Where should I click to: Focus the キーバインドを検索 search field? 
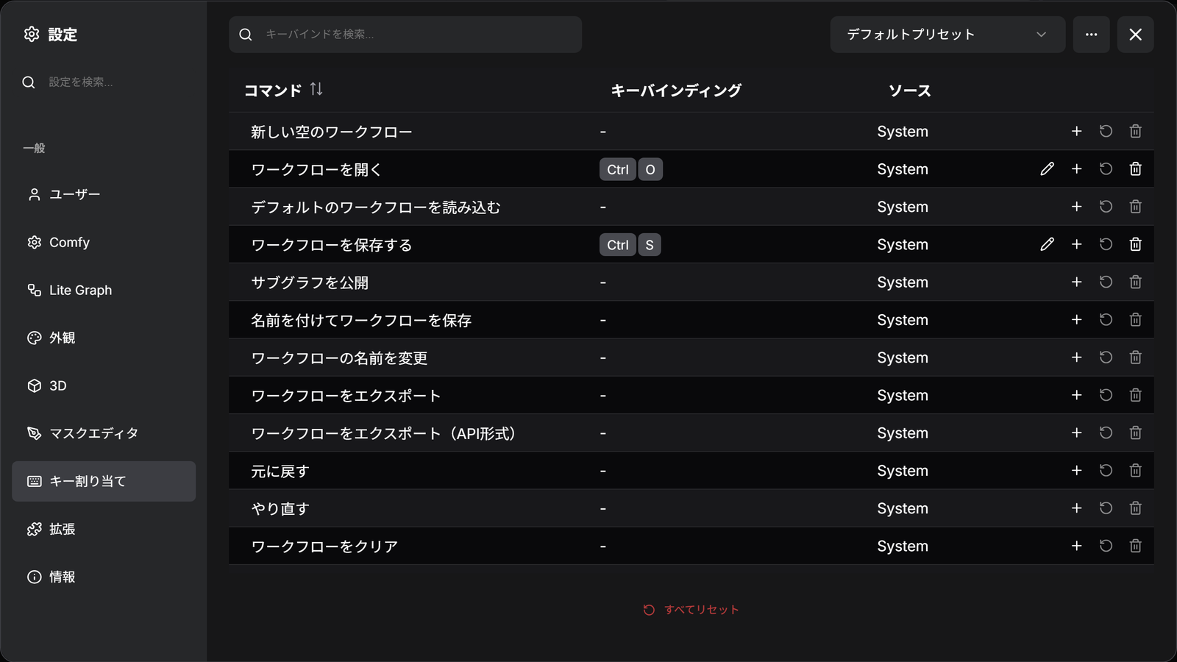(x=405, y=35)
